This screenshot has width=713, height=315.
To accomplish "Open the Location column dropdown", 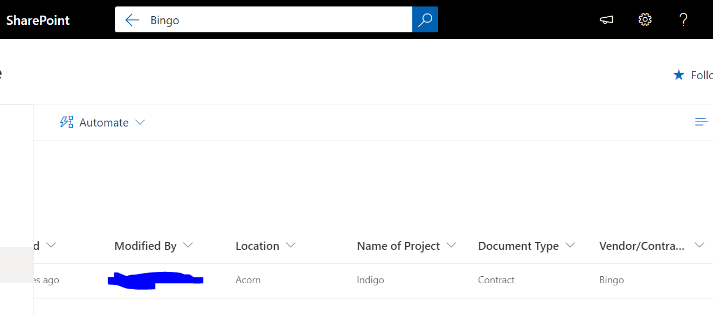I will click(x=291, y=246).
